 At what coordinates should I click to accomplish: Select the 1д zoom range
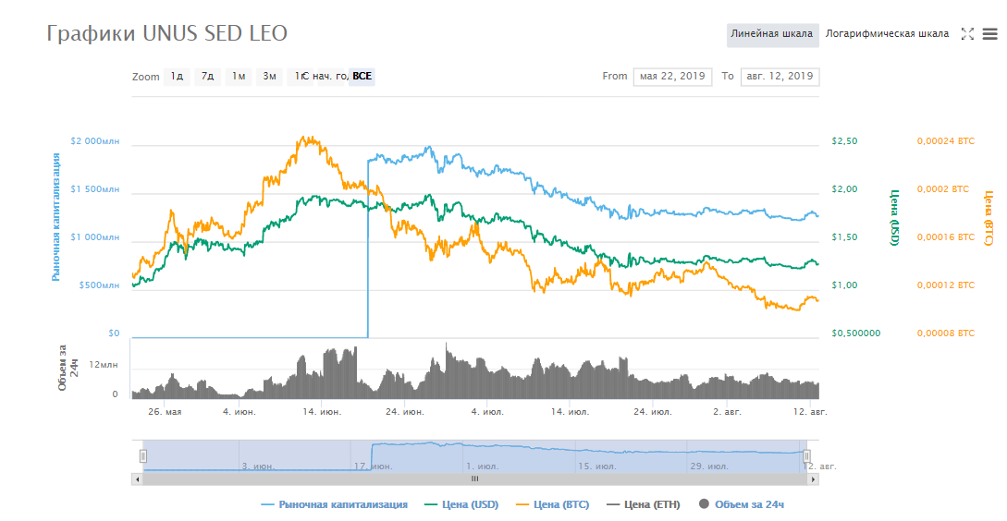(x=177, y=77)
